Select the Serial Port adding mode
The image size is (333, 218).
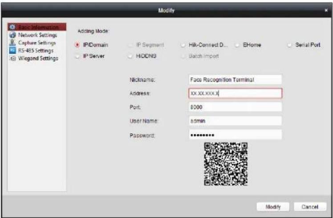click(x=289, y=45)
